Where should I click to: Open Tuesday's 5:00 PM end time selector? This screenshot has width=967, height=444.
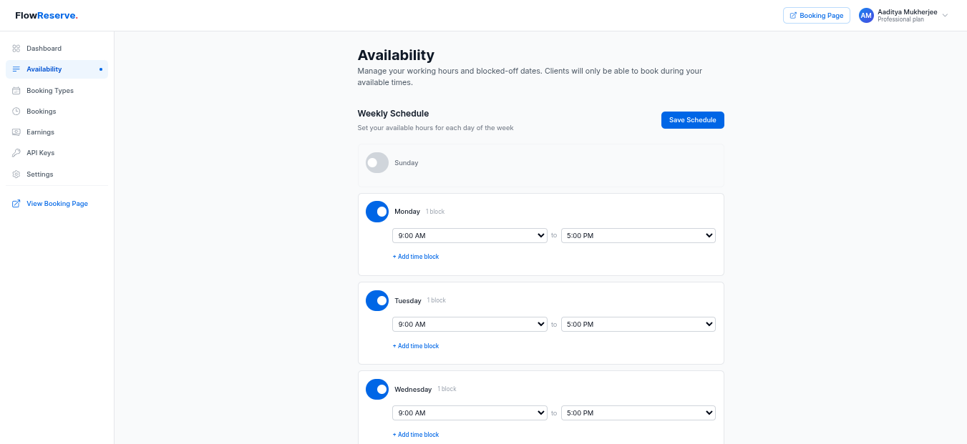coord(638,324)
